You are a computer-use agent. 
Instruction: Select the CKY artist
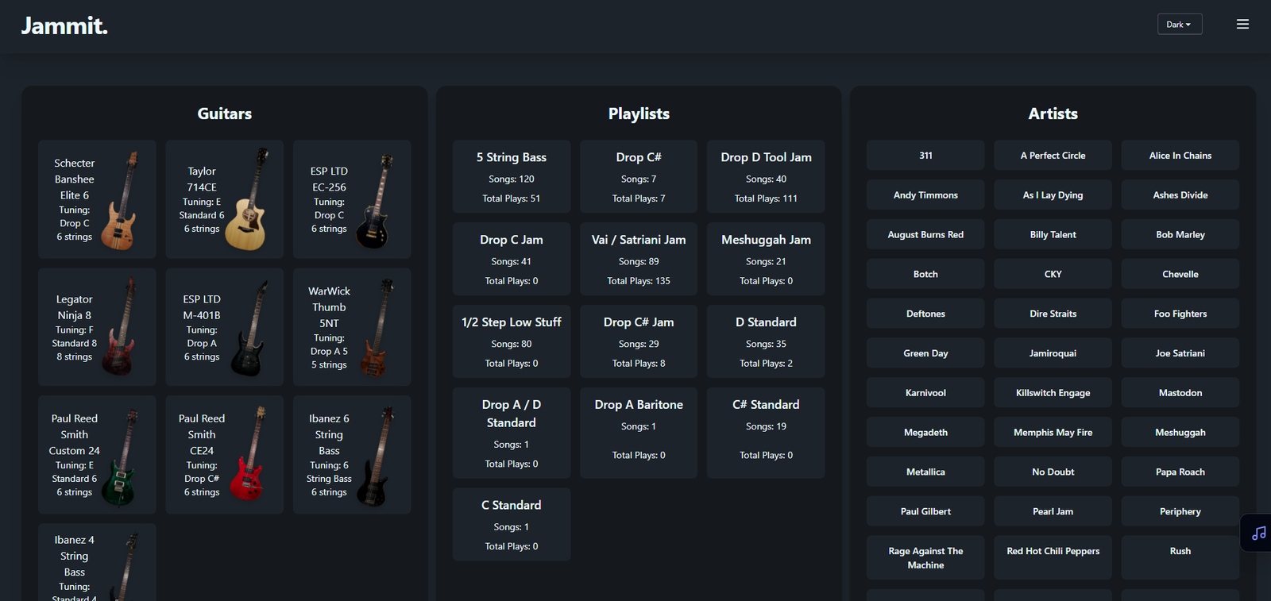[x=1053, y=274]
